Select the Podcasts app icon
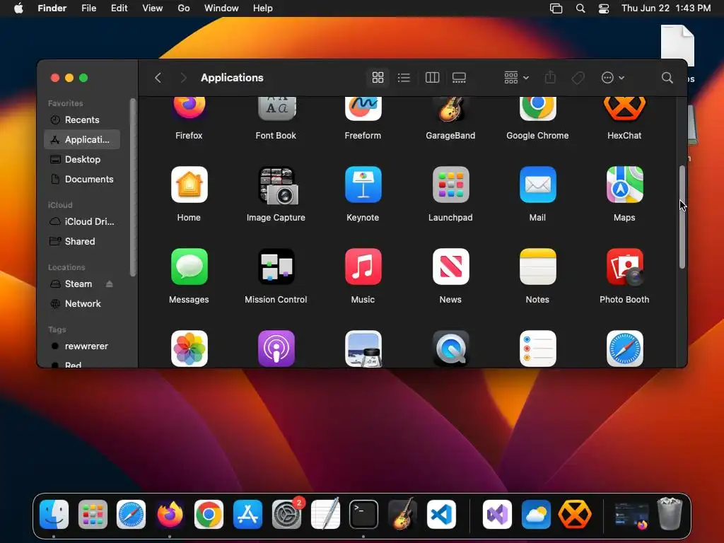Viewport: 724px width, 543px height. [x=276, y=349]
